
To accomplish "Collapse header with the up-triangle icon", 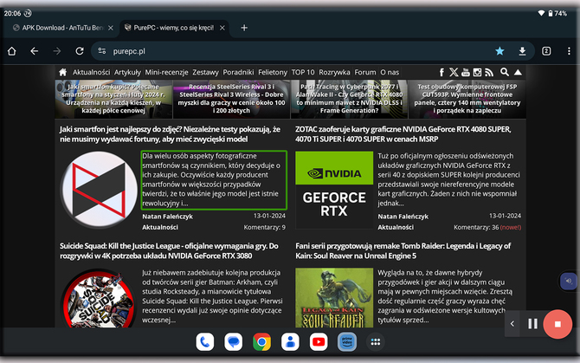I will [518, 72].
